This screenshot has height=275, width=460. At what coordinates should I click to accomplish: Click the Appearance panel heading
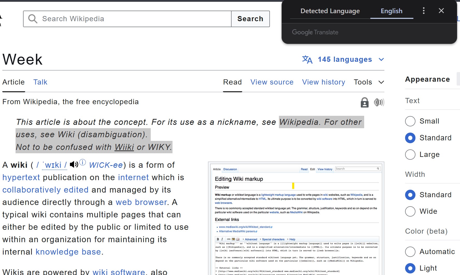coord(427,79)
